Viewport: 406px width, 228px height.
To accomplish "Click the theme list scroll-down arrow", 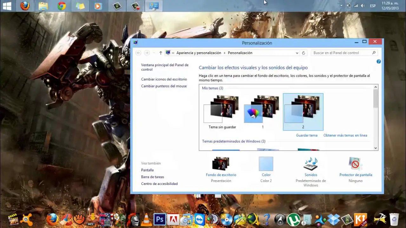I will point(376,148).
